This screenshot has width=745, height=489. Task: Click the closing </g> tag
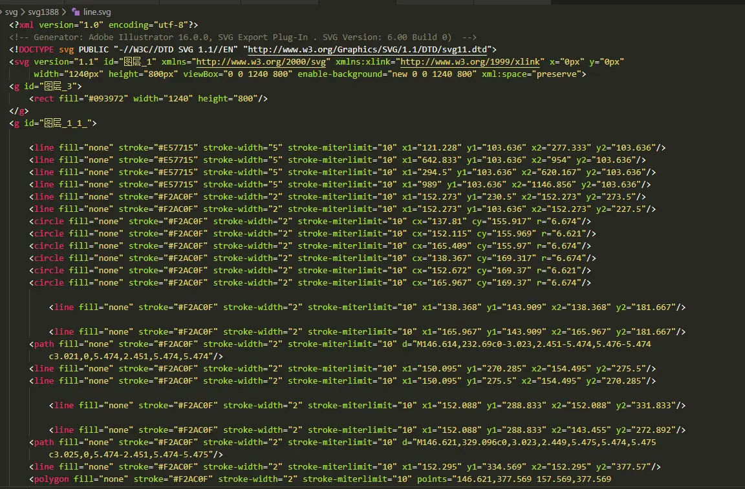coord(19,111)
